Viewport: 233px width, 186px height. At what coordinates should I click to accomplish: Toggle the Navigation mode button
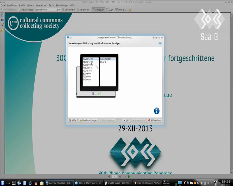click(98, 10)
